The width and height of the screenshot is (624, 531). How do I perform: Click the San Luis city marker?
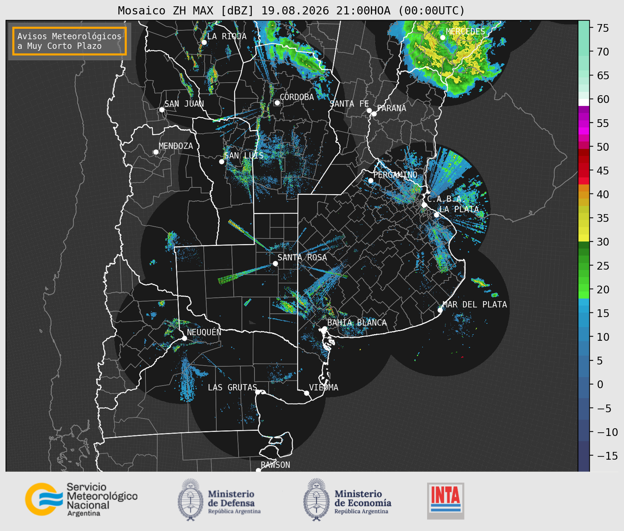(x=222, y=161)
